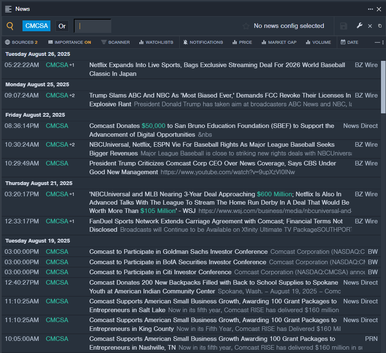Click the News panel list icon
This screenshot has width=386, height=353.
pos(8,9)
